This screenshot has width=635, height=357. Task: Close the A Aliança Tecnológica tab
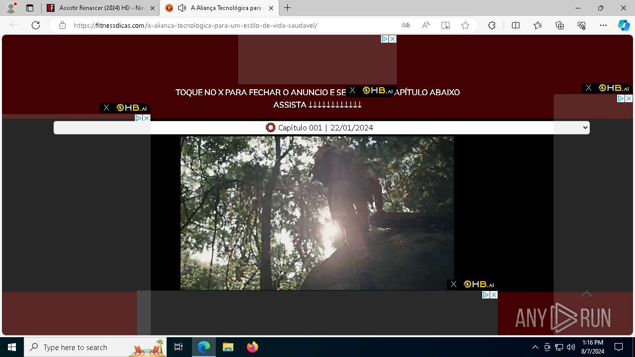(271, 8)
